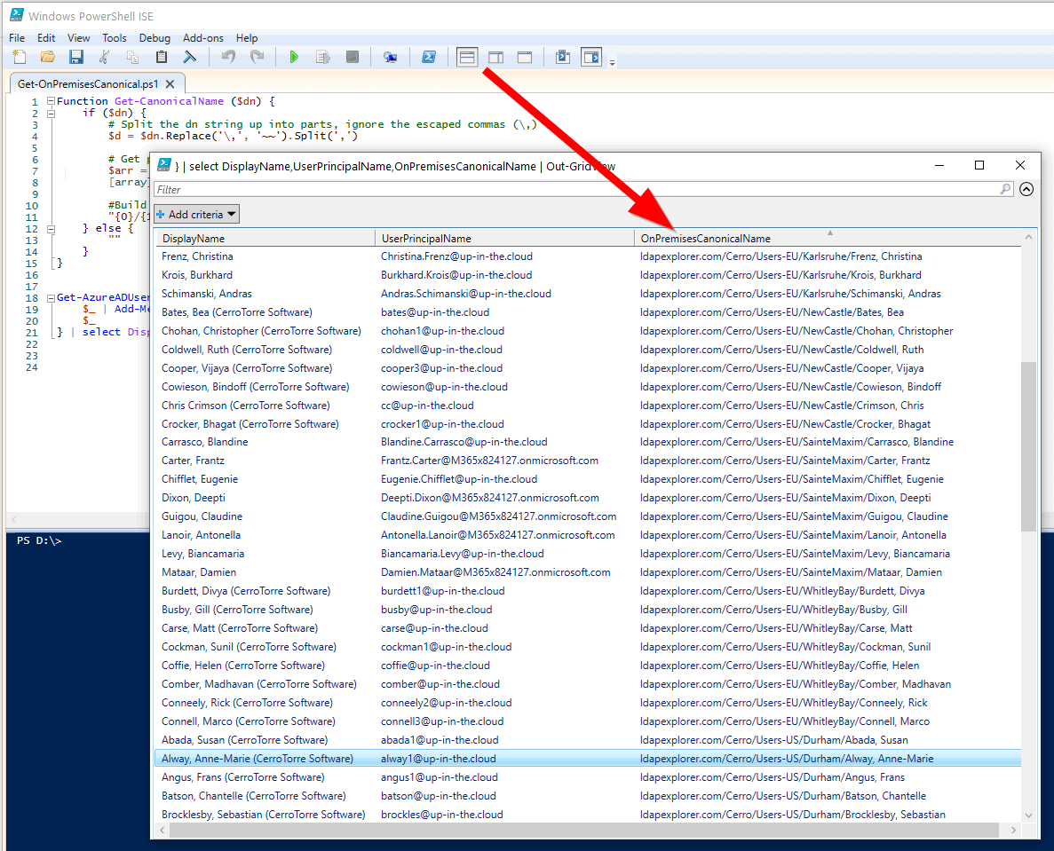
Task: Open a New Remote PowerShell Tab icon
Action: tap(390, 57)
